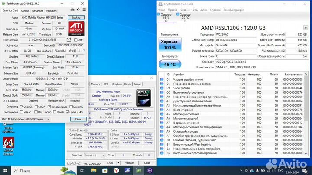Toggle the DirectML checkbox
The width and height of the screenshot is (312, 175).
pyautogui.click(x=71, y=107)
